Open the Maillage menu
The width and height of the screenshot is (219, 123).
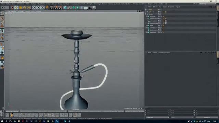33,4
